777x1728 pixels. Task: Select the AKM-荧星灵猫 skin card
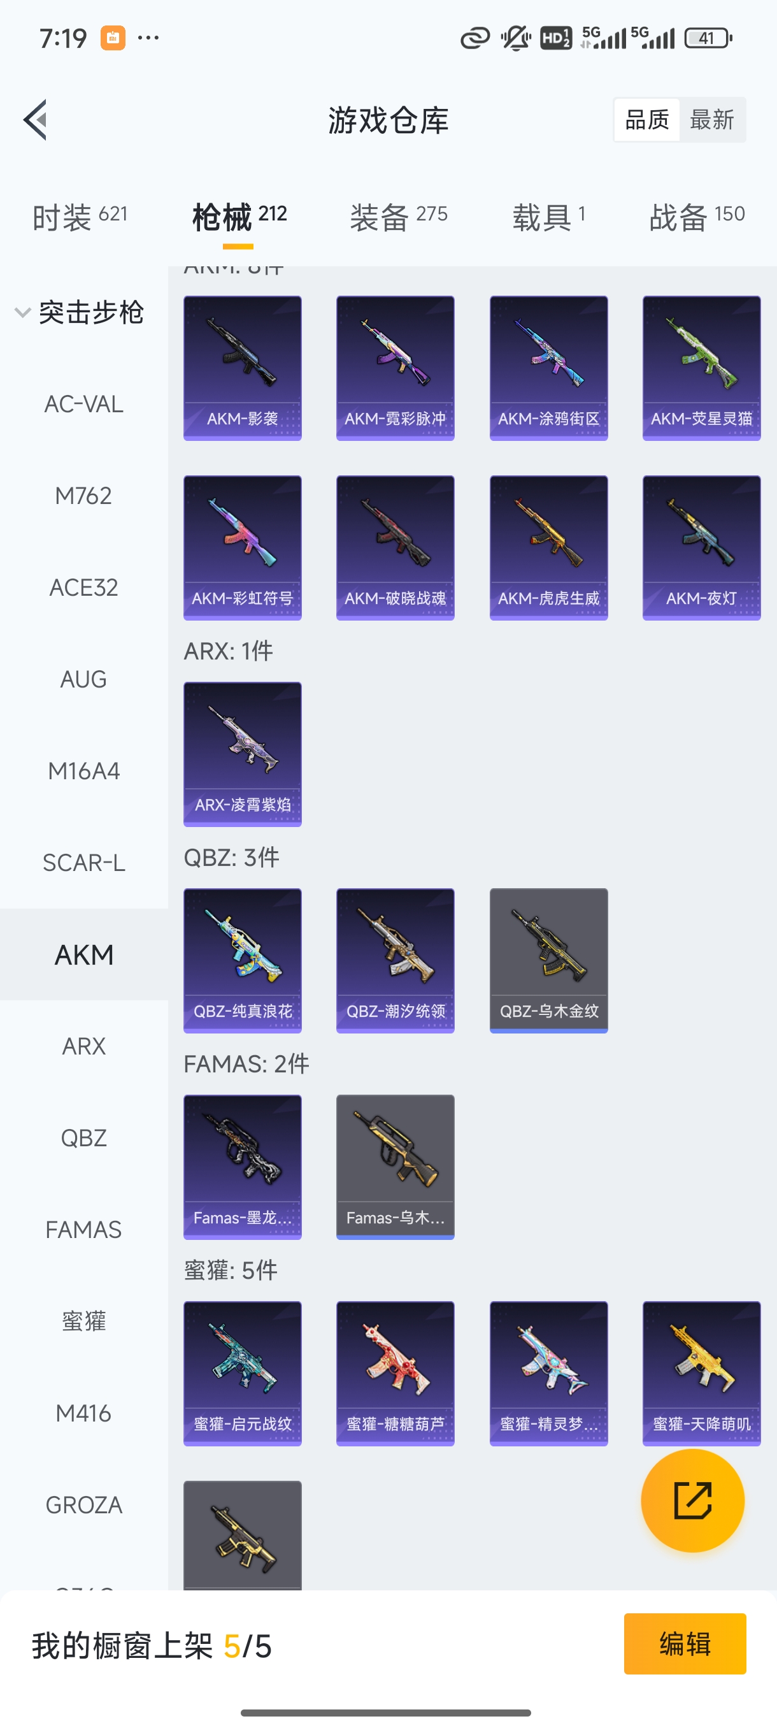click(x=701, y=368)
